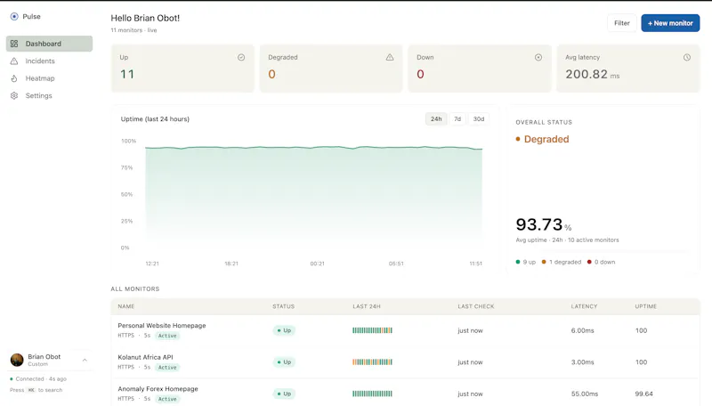
Task: Sort by LAST CHECK column header
Action: pos(476,306)
